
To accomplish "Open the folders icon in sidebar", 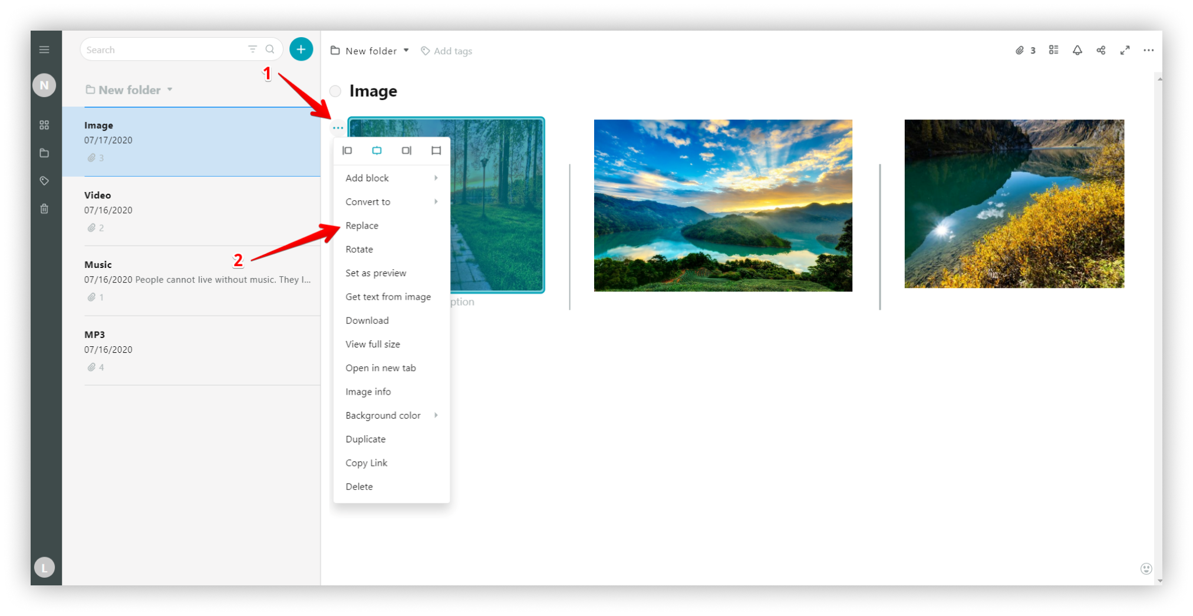I will pyautogui.click(x=44, y=153).
